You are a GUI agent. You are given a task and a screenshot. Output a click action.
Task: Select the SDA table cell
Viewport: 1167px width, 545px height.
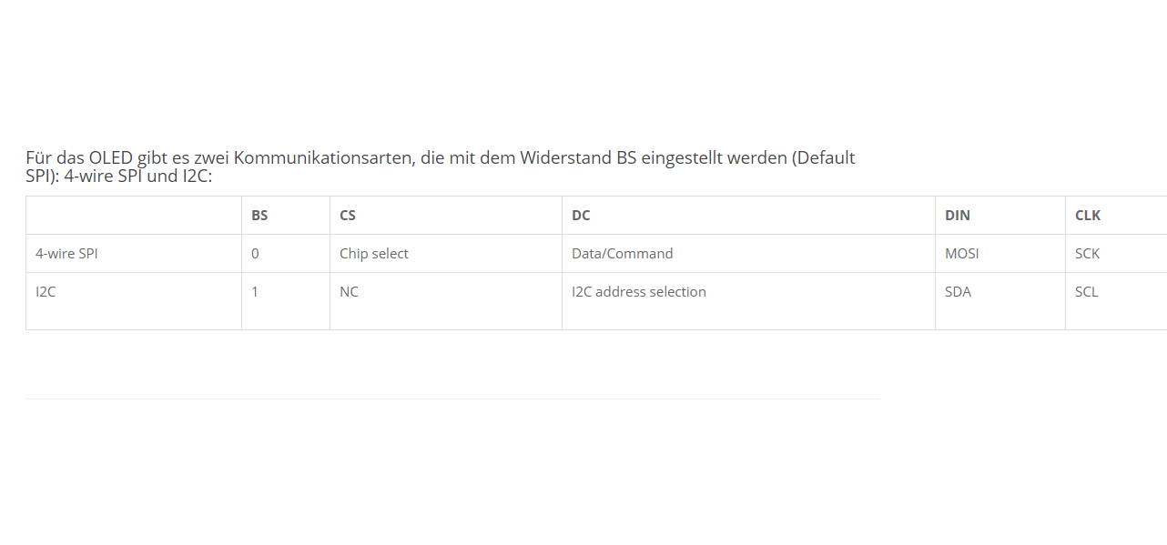[959, 292]
